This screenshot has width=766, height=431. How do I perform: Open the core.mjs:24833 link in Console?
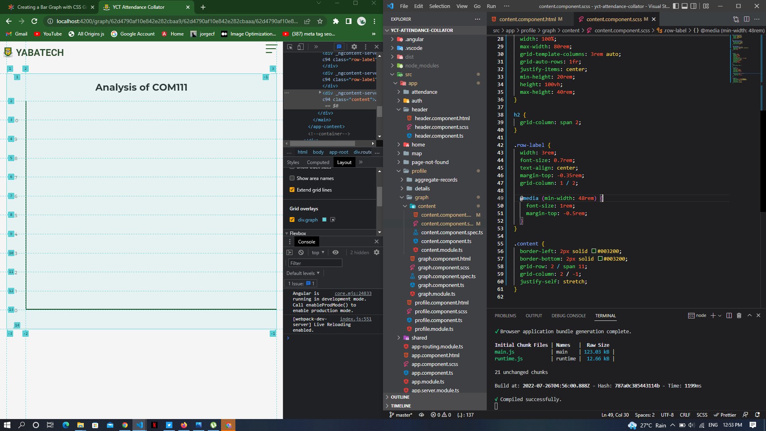pyautogui.click(x=353, y=293)
